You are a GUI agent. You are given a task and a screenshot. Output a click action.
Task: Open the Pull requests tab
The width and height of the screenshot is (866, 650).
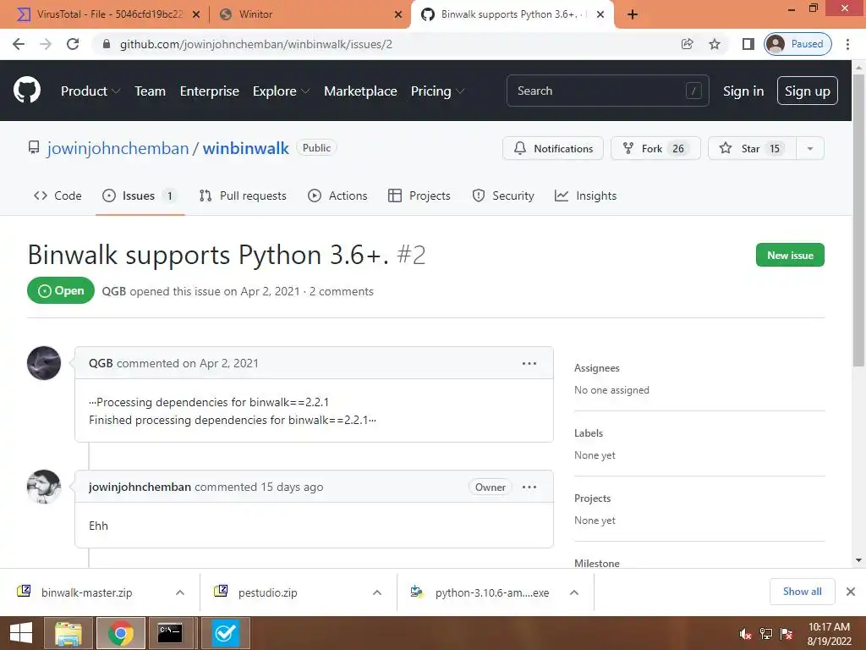point(243,196)
